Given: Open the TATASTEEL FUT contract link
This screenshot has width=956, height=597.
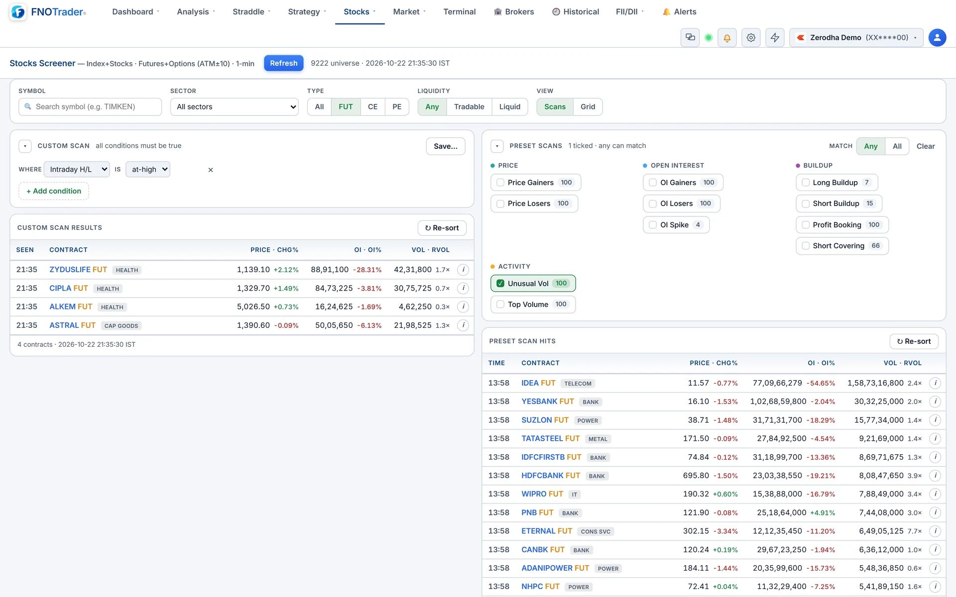Looking at the screenshot, I should point(550,439).
